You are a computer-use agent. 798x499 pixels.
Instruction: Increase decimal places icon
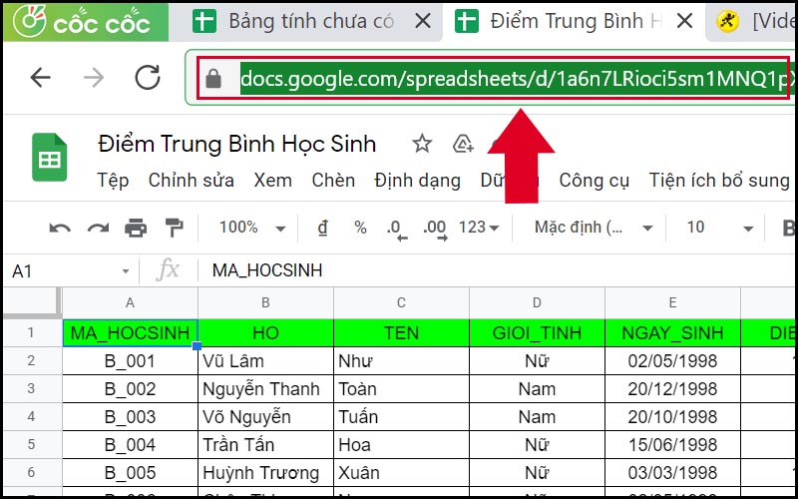(435, 230)
